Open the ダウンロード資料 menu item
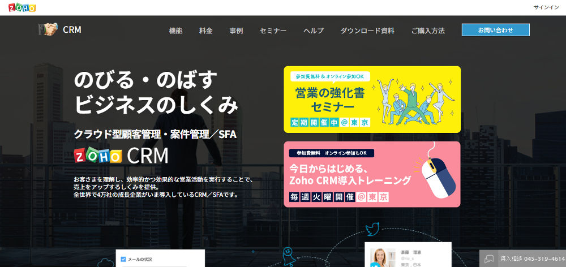The height and width of the screenshot is (267, 566). 367,31
